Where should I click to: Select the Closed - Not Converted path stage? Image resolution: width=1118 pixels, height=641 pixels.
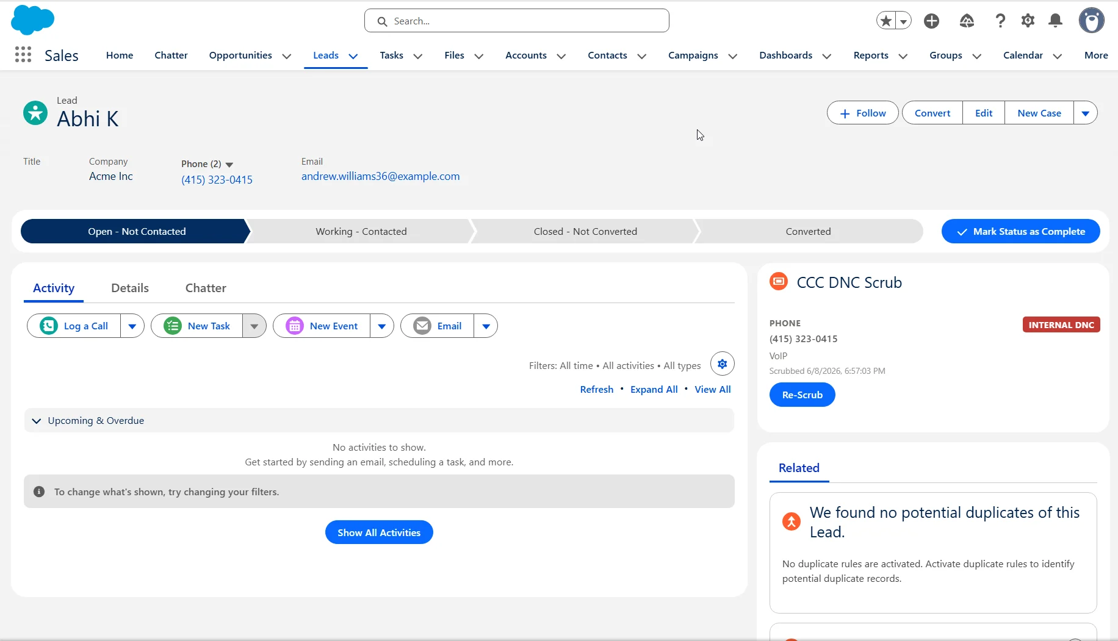coord(585,231)
